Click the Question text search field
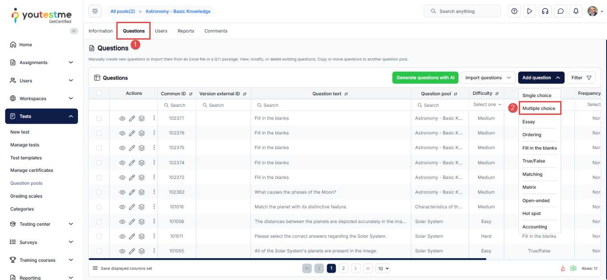 (331, 106)
